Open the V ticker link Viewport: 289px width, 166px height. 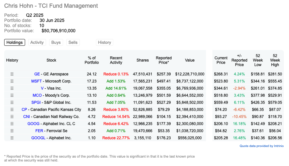click(x=42, y=88)
